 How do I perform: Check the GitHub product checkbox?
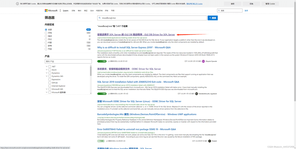[x=50, y=83]
